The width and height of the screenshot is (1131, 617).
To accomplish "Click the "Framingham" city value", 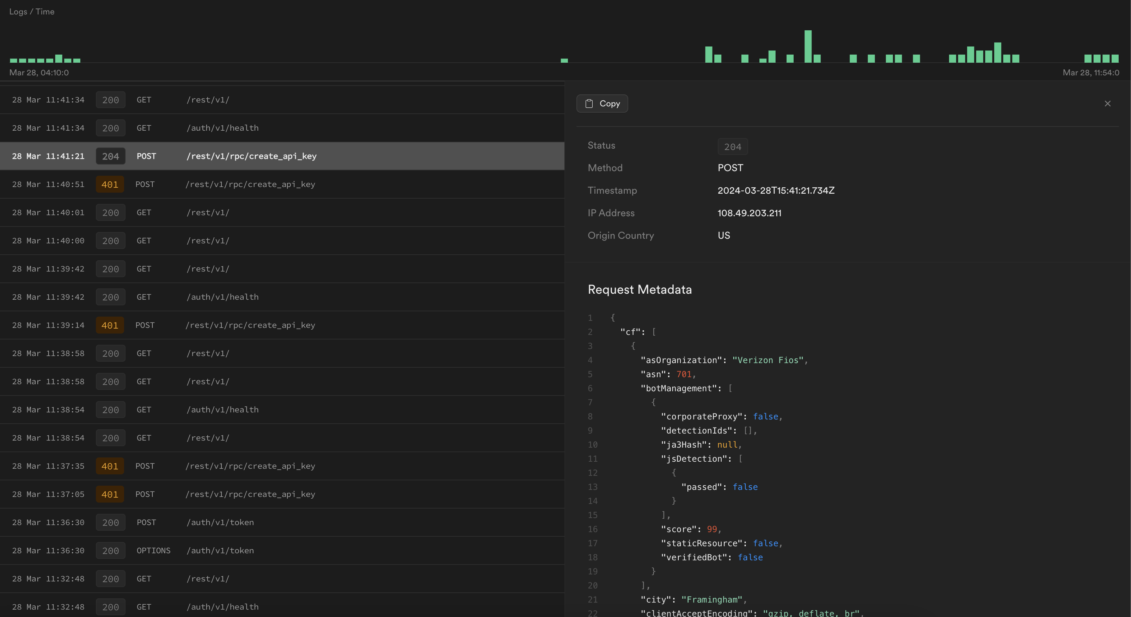I will 712,599.
